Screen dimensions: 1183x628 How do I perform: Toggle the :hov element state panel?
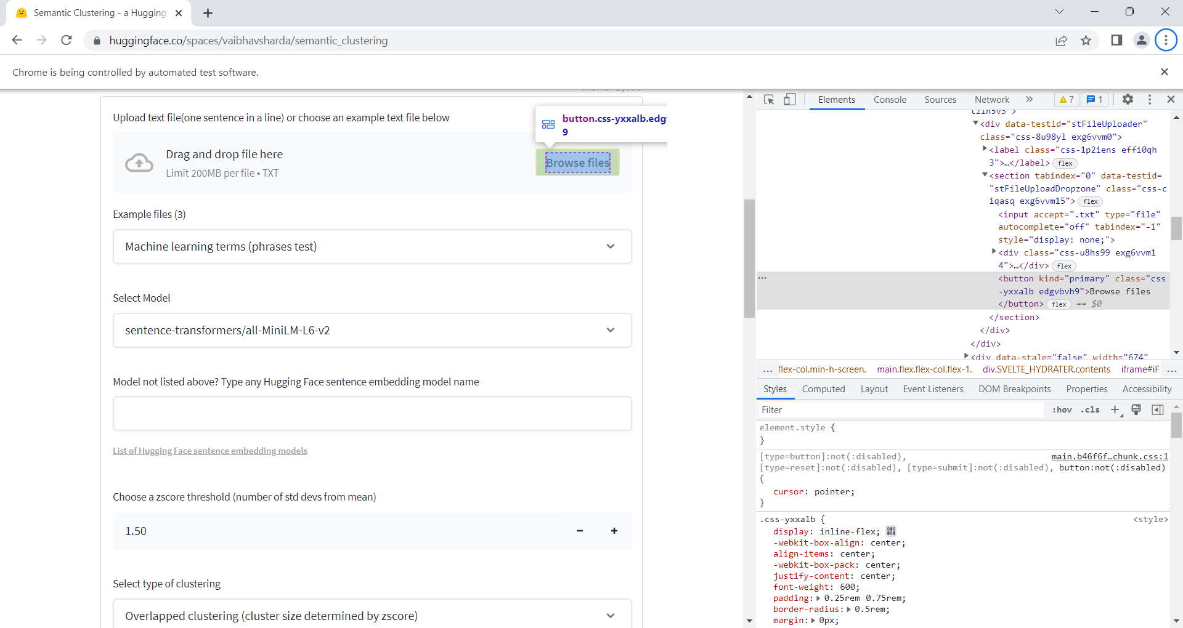coord(1062,410)
